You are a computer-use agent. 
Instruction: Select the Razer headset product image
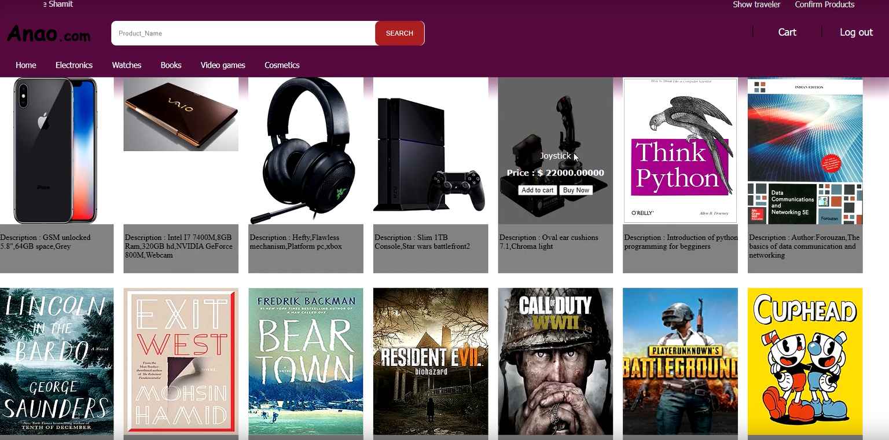point(306,151)
